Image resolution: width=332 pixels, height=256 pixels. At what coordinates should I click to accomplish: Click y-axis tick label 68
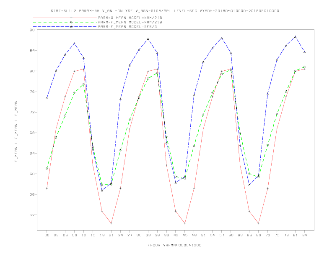pos(32,133)
